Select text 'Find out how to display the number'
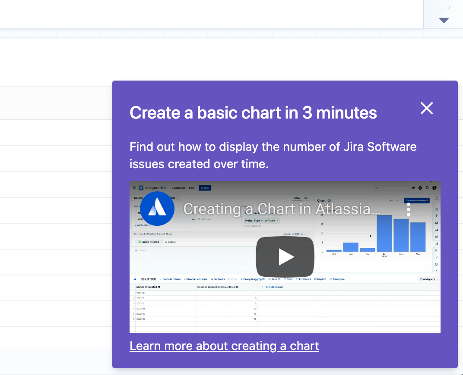463x375 pixels. pos(227,147)
